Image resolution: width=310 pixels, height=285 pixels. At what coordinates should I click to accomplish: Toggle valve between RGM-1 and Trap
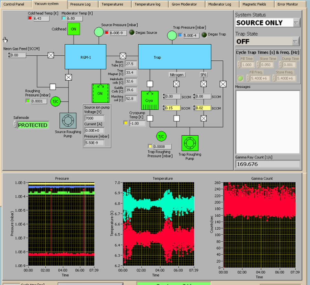(123, 56)
